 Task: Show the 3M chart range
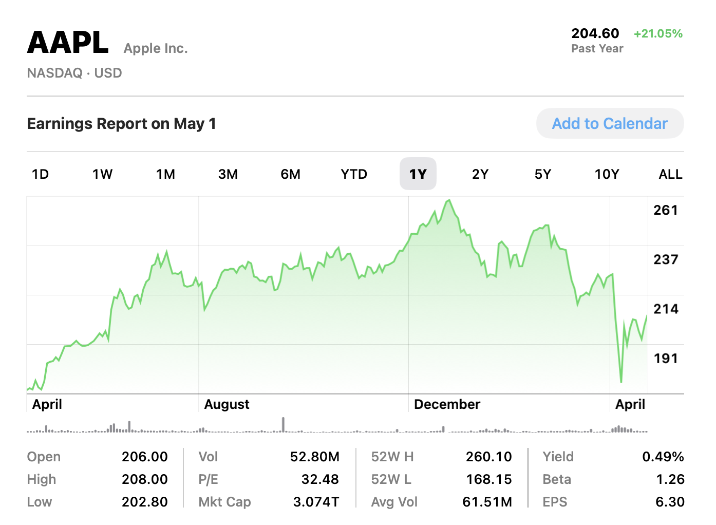coord(228,174)
